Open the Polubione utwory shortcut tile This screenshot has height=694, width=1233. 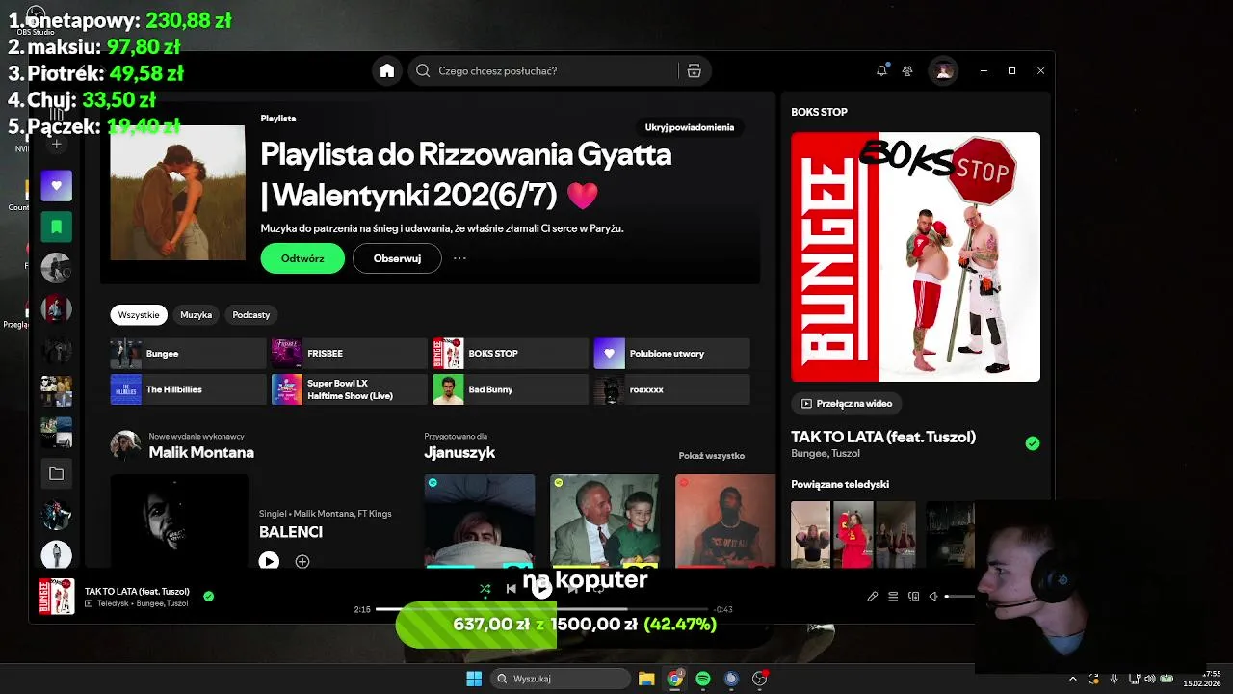pos(671,354)
